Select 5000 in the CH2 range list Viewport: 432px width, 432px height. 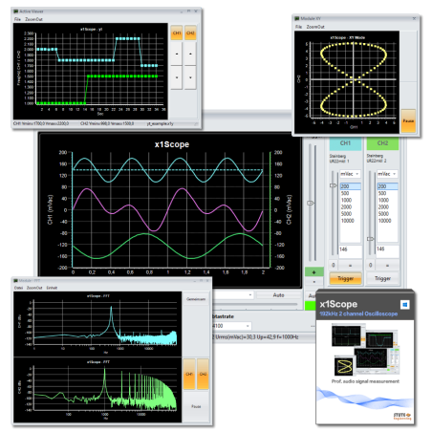pyautogui.click(x=388, y=214)
